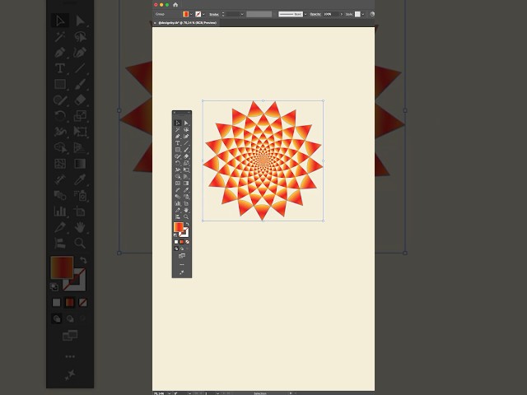Select Symbol Sprayer tool in enlarged dimmed toolbar

(80, 195)
